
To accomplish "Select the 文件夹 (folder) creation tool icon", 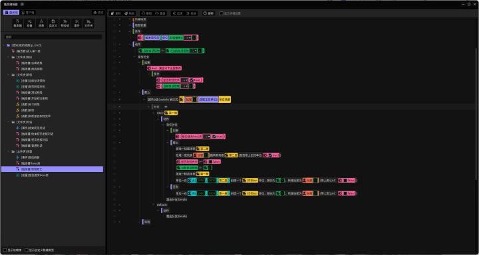I will (88, 23).
